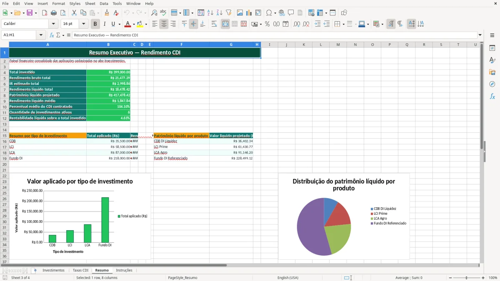Screen dimensions: 500x281
Task: Open Find & Replace magnifier icon
Action: click(x=154, y=13)
